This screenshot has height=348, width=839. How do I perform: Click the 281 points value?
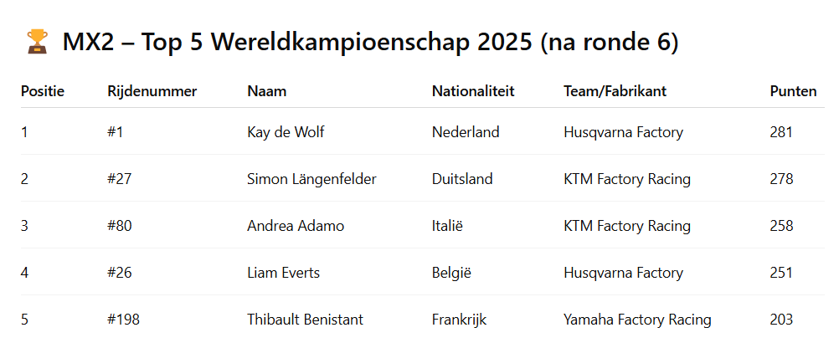[781, 131]
